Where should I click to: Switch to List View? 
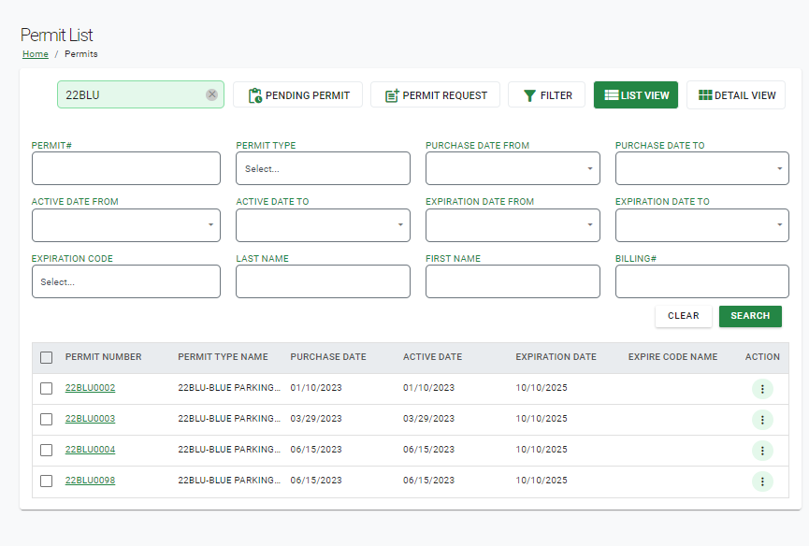636,94
